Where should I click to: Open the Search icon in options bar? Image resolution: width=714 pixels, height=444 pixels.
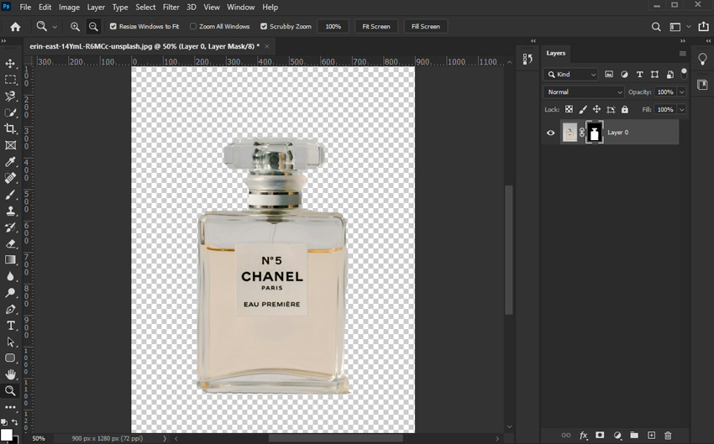tap(656, 27)
